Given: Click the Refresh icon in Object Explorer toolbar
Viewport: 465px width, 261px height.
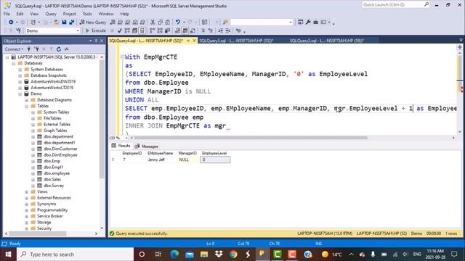Looking at the screenshot, I should 59,49.
